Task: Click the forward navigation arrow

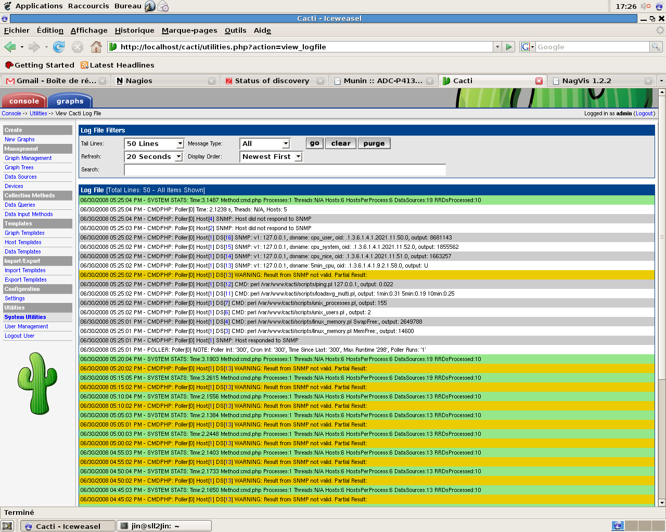Action: (34, 47)
